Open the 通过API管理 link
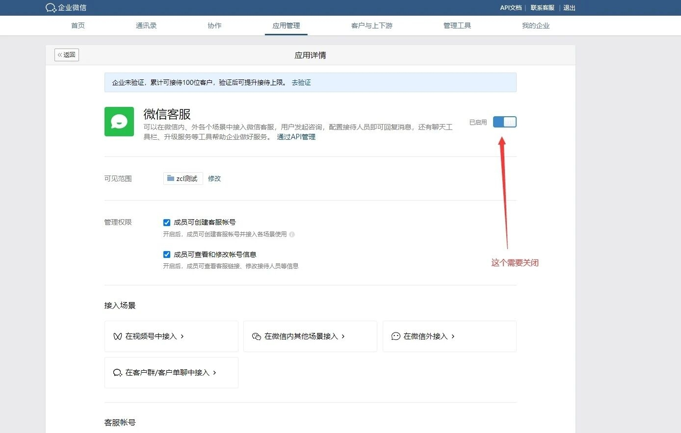The height and width of the screenshot is (433, 681). [296, 137]
